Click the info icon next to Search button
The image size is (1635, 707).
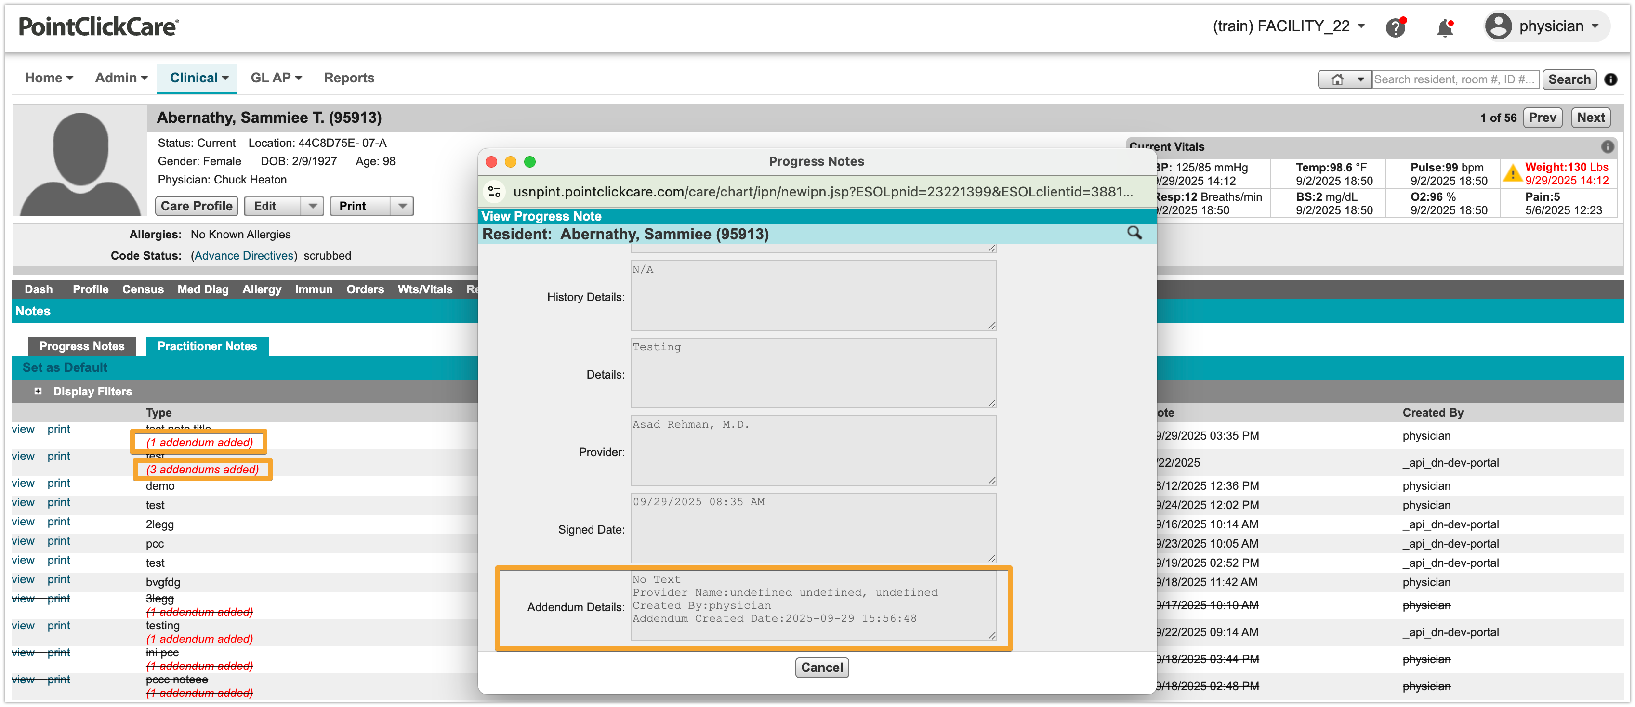click(x=1610, y=79)
